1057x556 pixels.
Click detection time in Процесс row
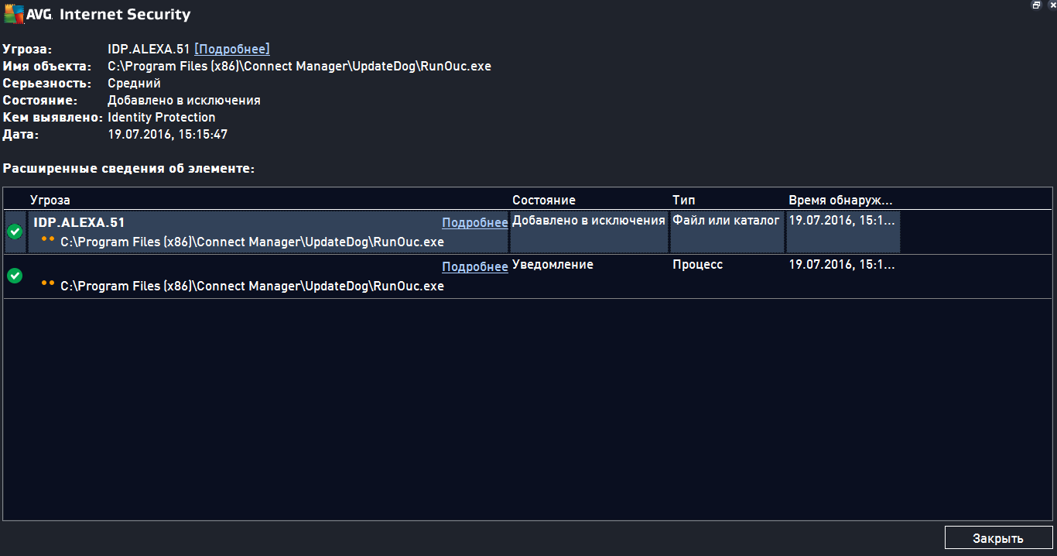coord(842,265)
